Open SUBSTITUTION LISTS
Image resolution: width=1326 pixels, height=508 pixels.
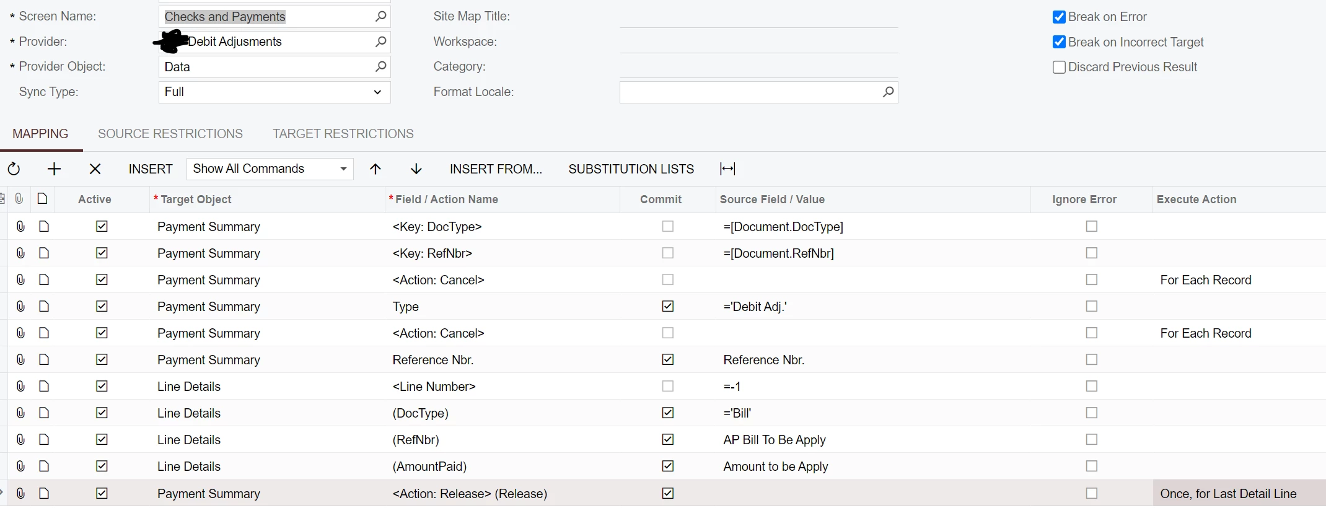631,169
